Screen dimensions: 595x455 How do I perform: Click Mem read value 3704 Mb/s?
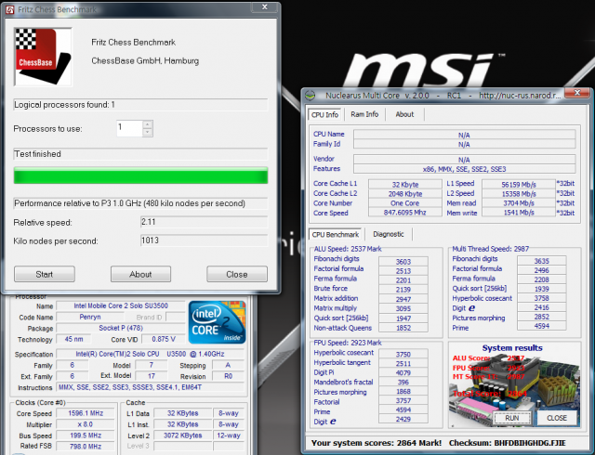519,202
